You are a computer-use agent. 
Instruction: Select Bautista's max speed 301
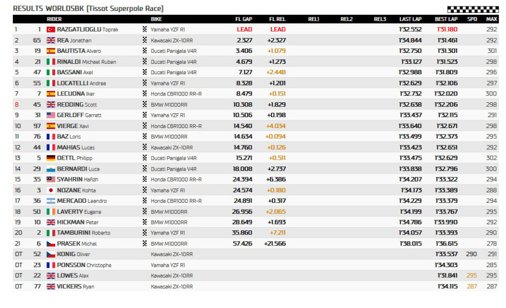pyautogui.click(x=492, y=51)
